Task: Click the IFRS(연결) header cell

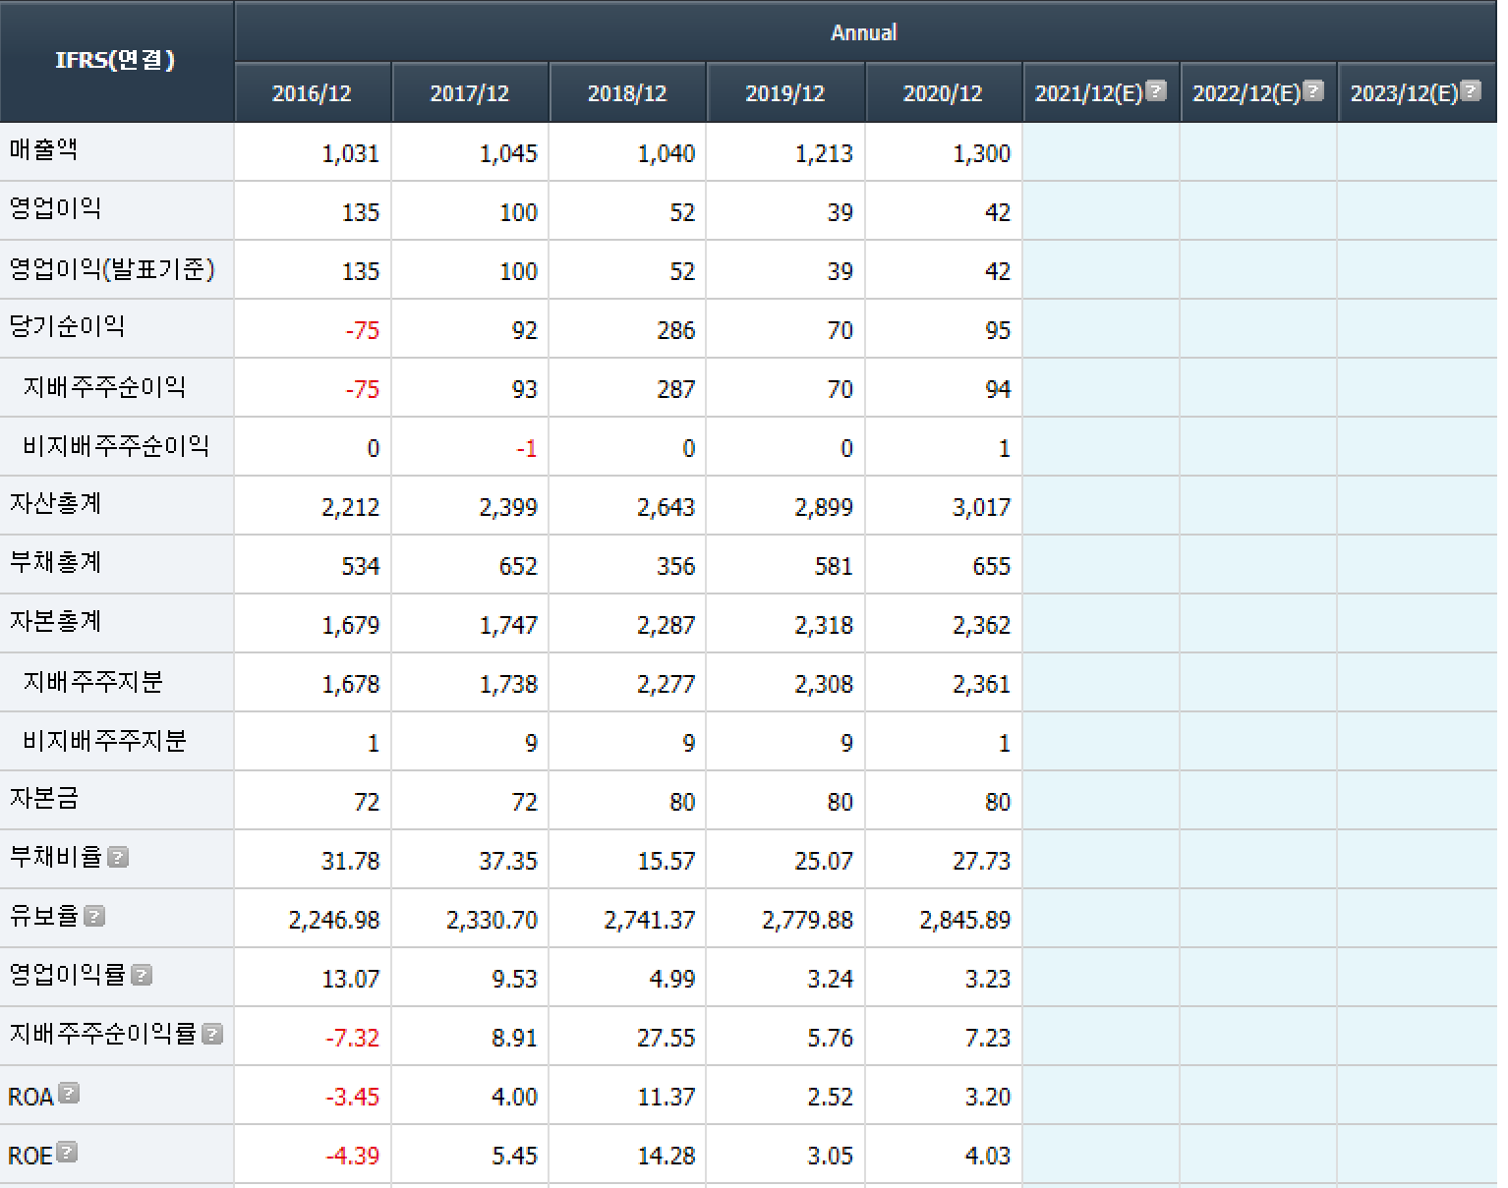Action: pos(115,60)
